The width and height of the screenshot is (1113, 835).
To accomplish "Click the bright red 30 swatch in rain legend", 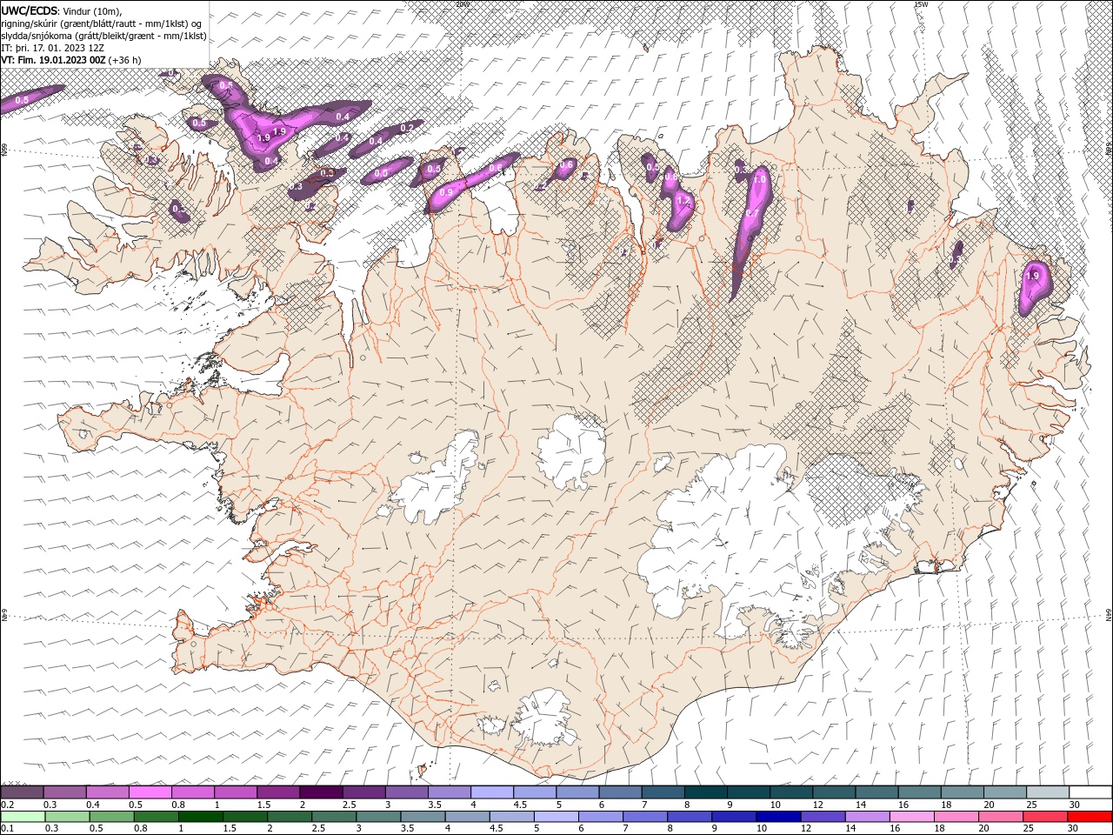I will pyautogui.click(x=1089, y=817).
